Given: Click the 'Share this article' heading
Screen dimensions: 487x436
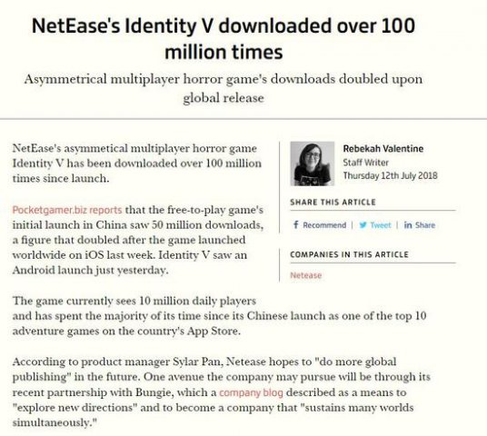Looking at the screenshot, I should click(x=333, y=203).
